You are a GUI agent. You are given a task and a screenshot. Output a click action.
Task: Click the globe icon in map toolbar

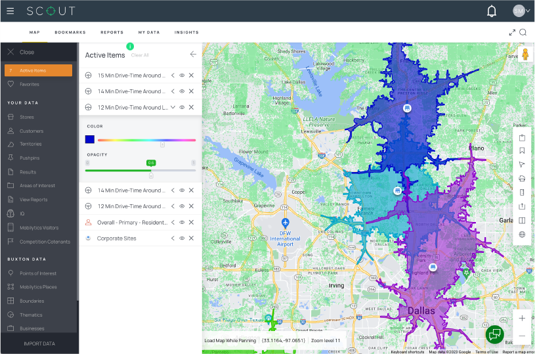tap(522, 234)
